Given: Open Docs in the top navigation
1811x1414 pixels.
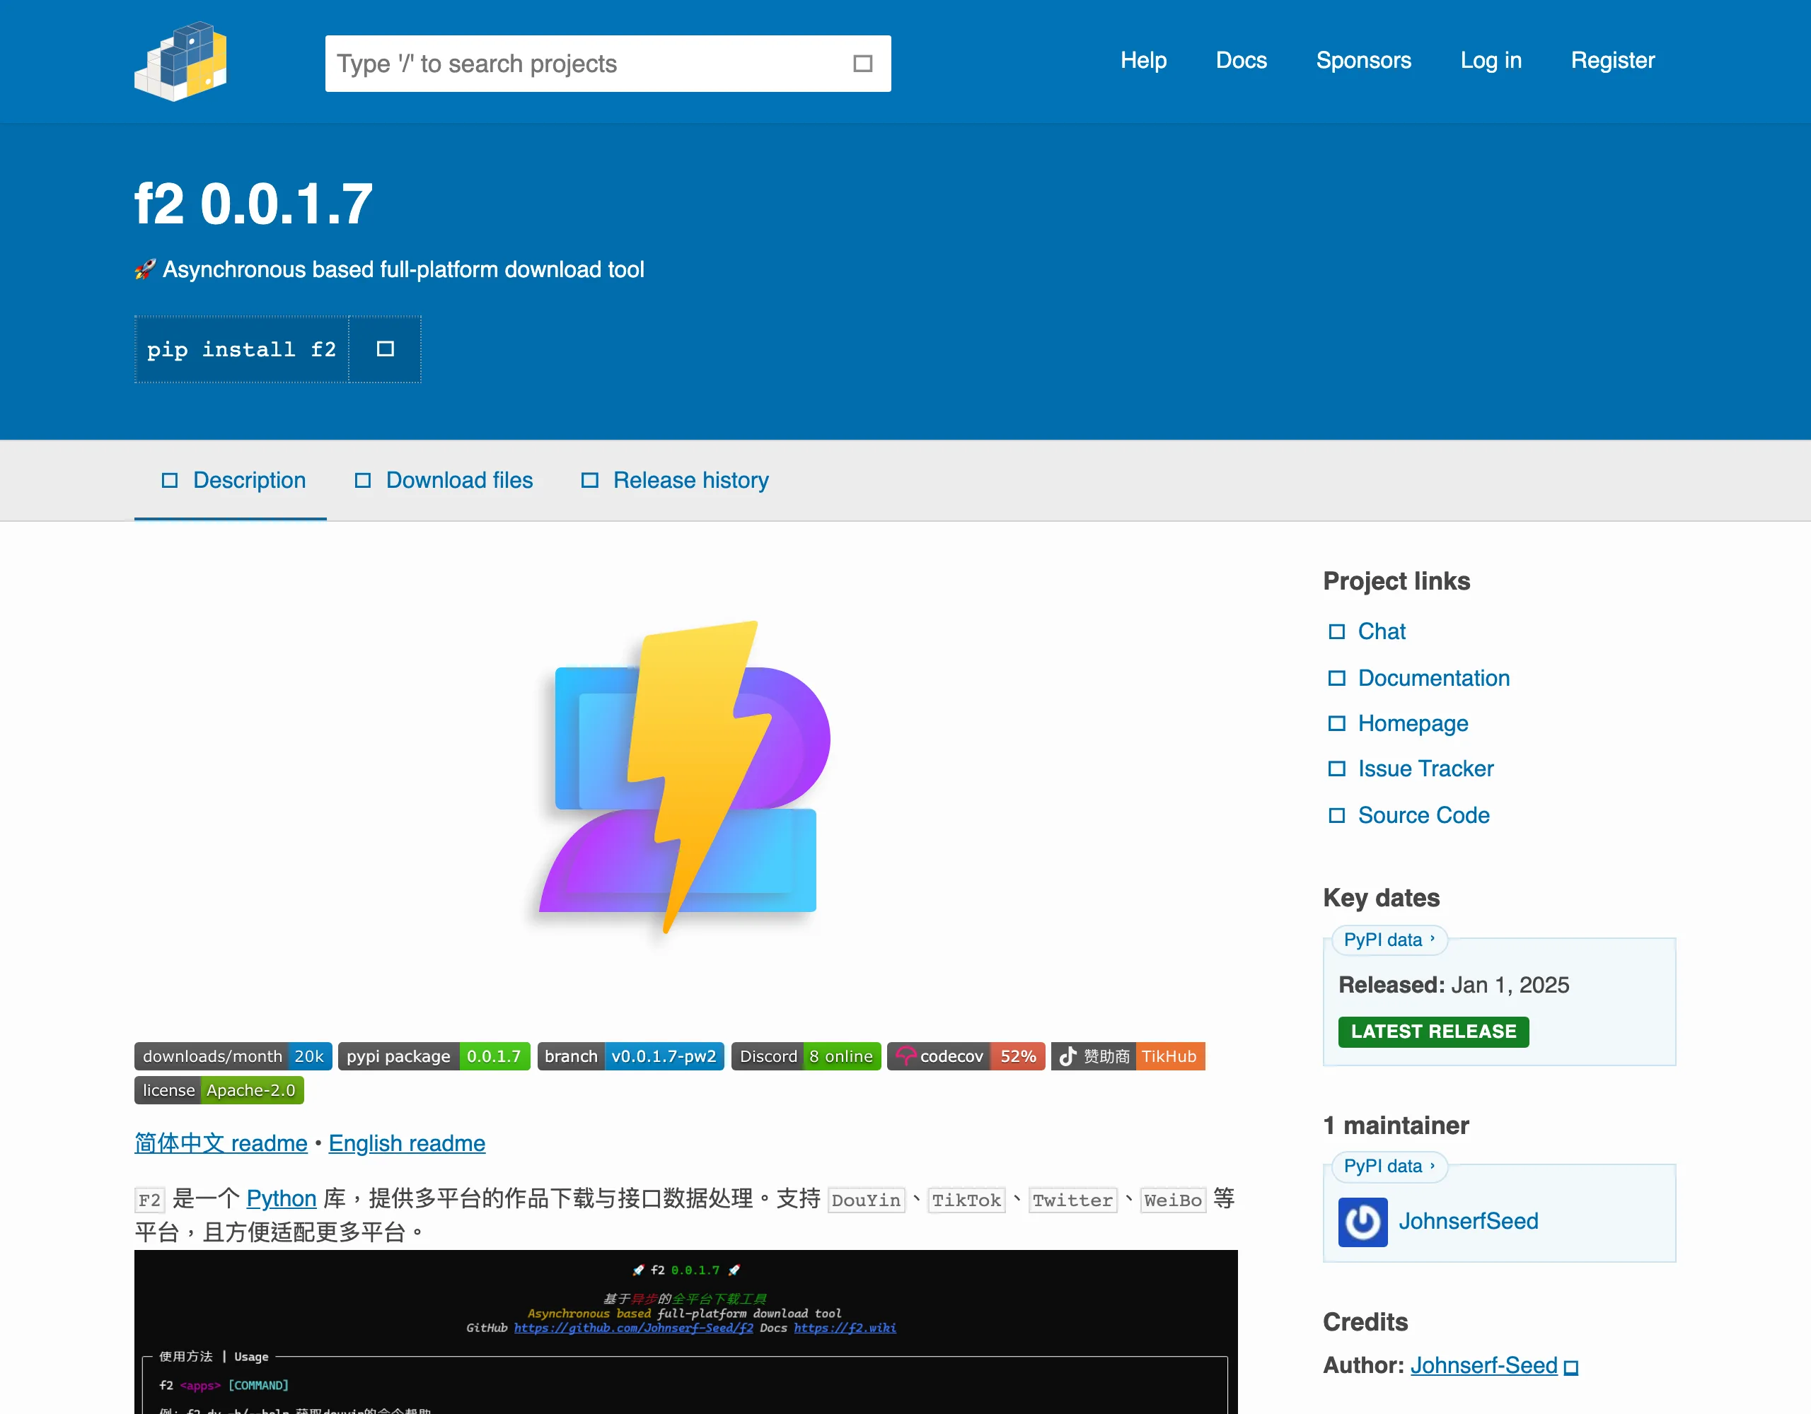Looking at the screenshot, I should click(x=1242, y=61).
